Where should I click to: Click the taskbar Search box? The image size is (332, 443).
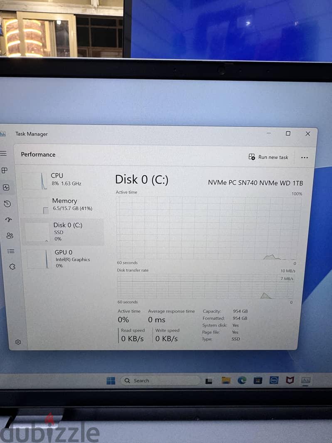(x=160, y=381)
